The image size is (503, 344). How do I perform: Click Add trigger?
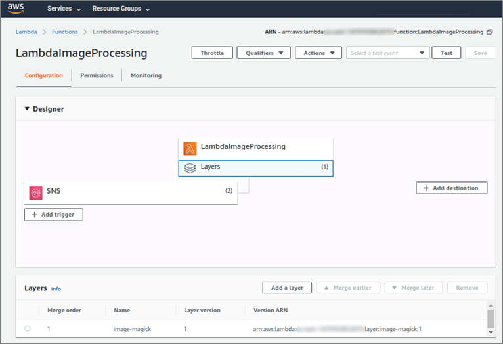54,215
